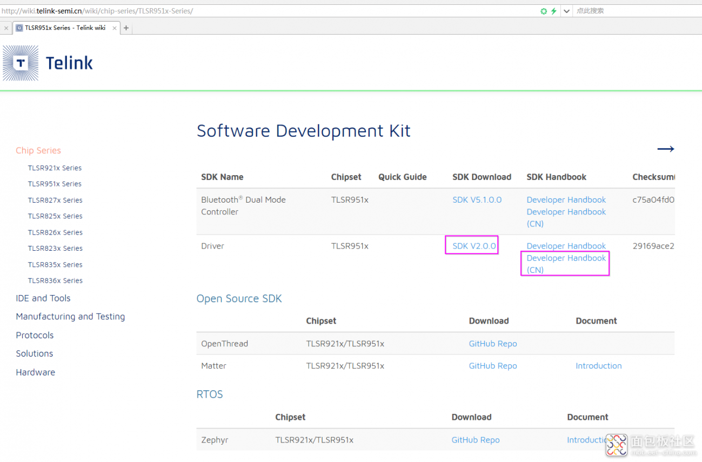702x462 pixels.
Task: Click the RTOS heading
Action: point(210,394)
